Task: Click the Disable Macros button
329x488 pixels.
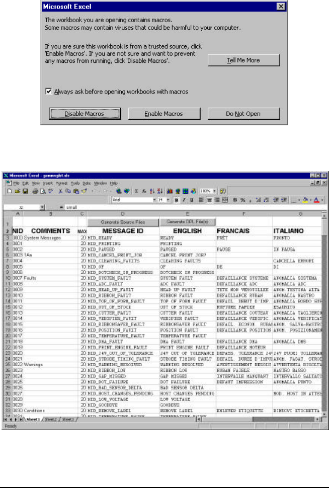Action: (x=85, y=114)
